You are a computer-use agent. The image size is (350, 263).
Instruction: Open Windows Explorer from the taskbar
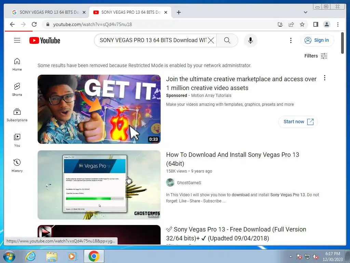point(52,256)
